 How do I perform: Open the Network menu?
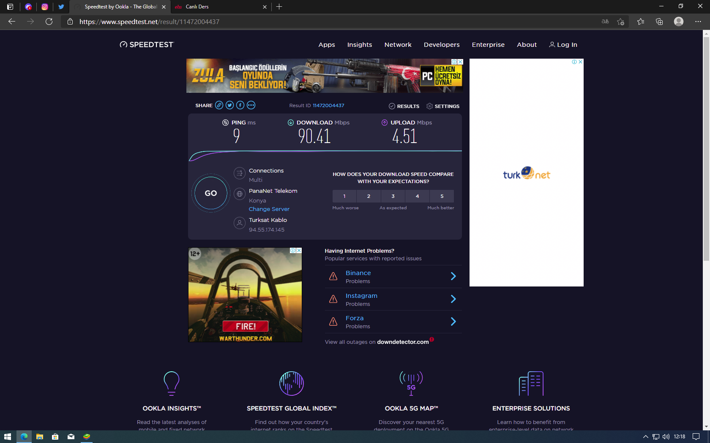coord(398,45)
